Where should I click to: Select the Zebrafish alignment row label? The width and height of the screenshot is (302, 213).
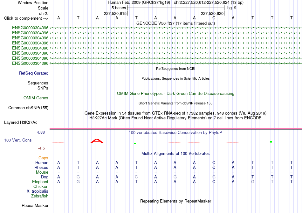tap(40, 196)
